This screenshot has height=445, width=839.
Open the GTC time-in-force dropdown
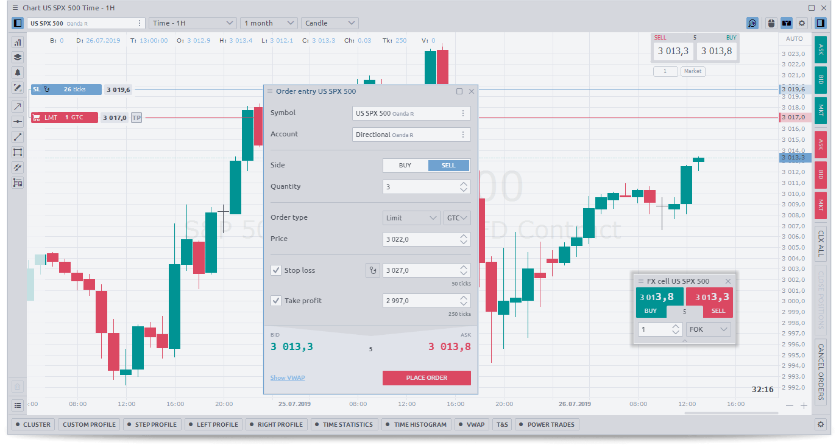[x=457, y=218]
